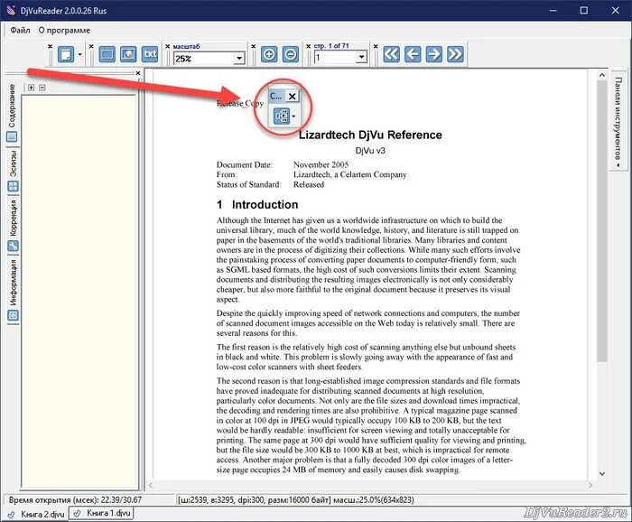Open the page layout dropdown arrow

[x=79, y=54]
